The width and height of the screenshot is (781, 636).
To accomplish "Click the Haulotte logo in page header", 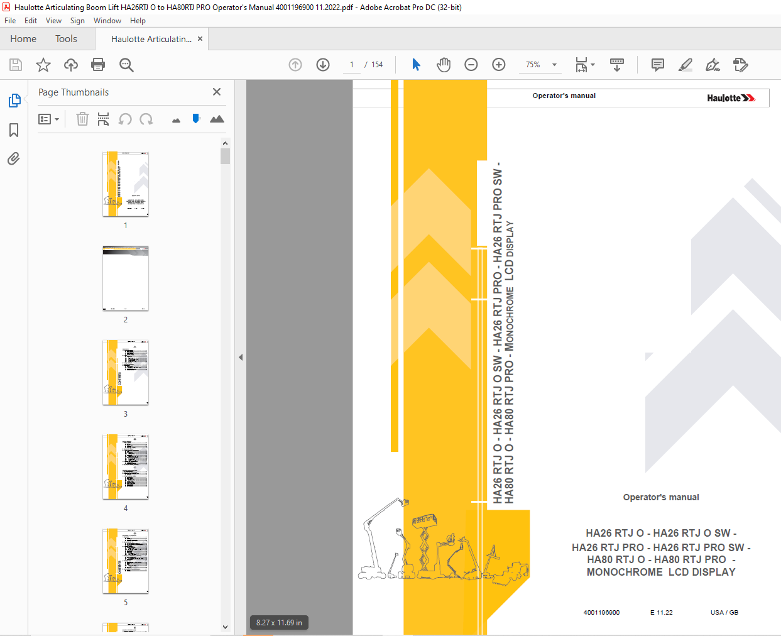I will (x=731, y=98).
